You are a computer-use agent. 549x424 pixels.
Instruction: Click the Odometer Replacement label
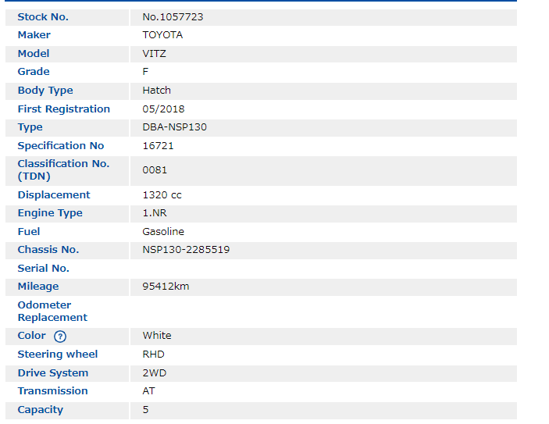pos(52,312)
